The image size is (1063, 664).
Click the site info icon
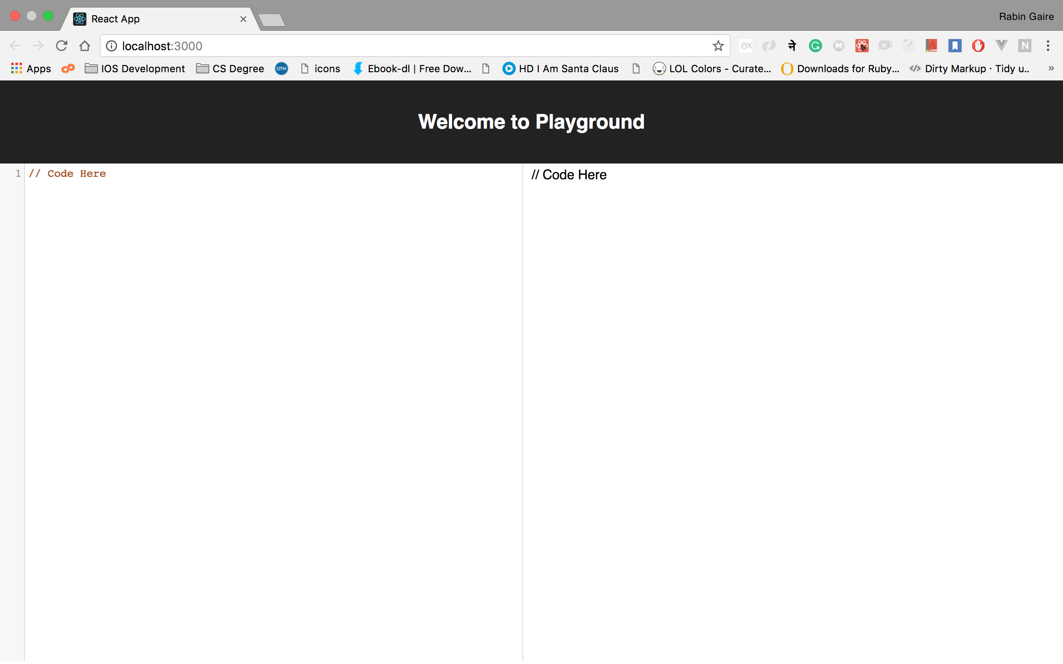pyautogui.click(x=112, y=46)
